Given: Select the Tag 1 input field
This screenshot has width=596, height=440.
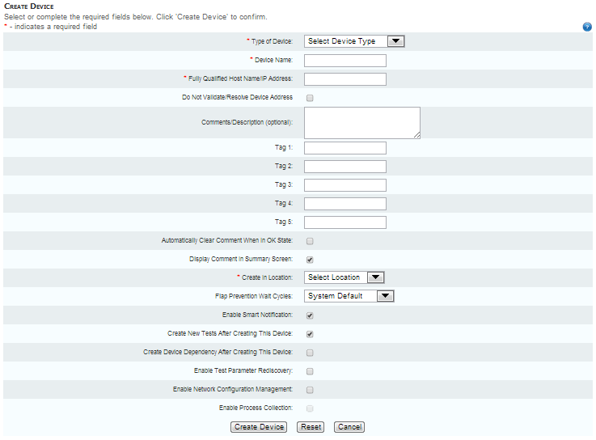Looking at the screenshot, I should click(x=345, y=148).
